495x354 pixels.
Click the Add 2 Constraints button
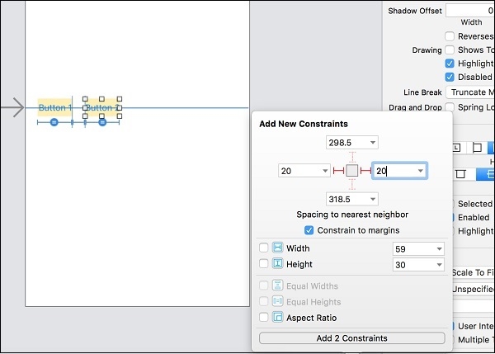[x=352, y=338]
